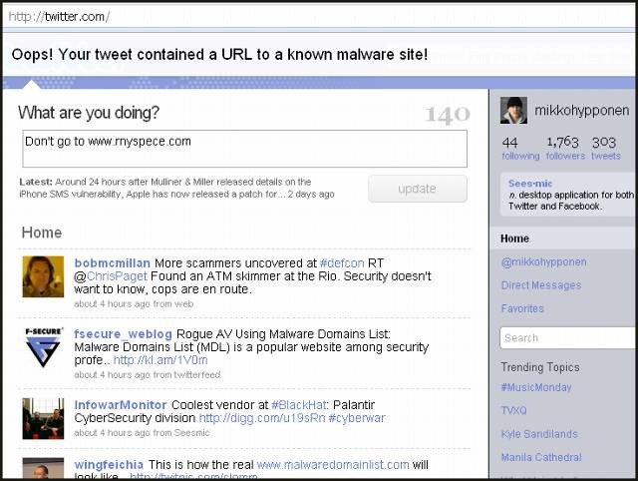Open the twitterfeed source link
Image resolution: width=638 pixels, height=481 pixels.
click(197, 374)
